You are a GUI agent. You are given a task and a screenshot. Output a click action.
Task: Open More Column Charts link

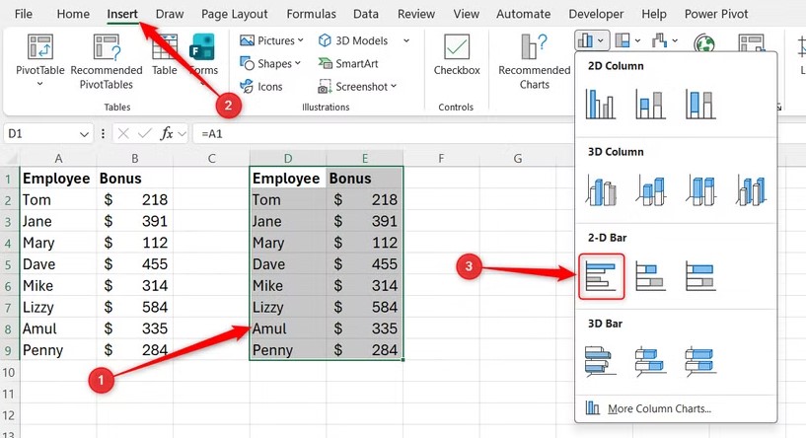660,408
